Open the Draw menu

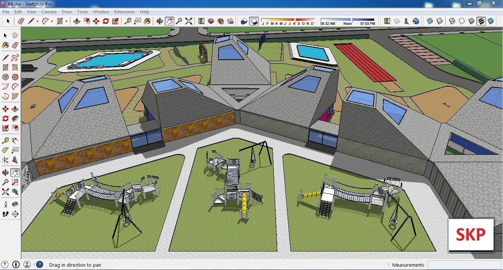point(67,11)
